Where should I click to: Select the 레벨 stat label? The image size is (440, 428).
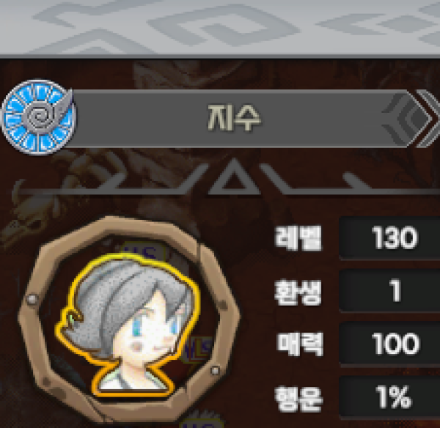[x=298, y=238]
